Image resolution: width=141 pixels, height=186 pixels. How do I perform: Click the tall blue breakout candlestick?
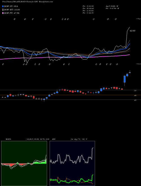[x=124, y=79]
